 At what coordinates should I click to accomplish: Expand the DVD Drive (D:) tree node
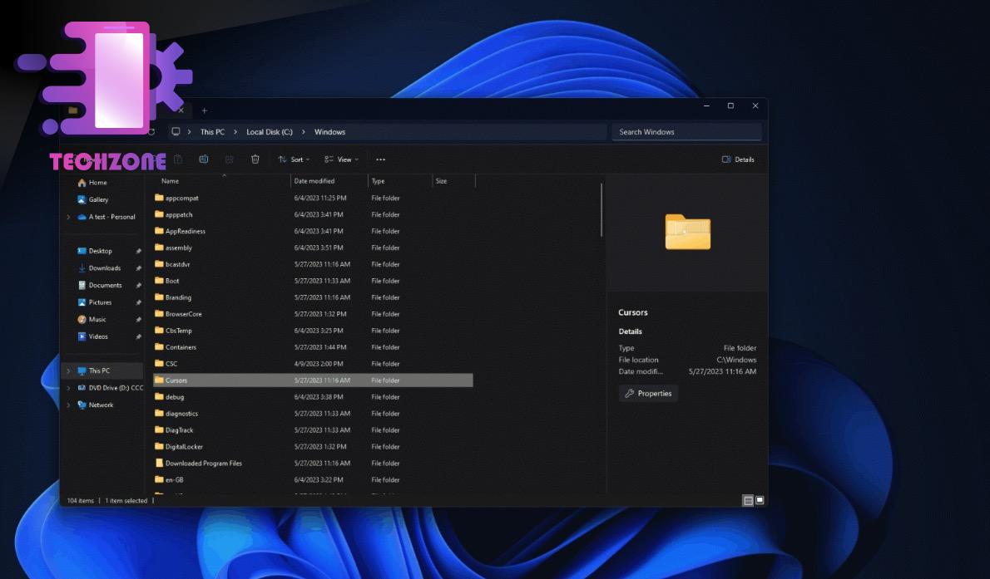tap(68, 388)
